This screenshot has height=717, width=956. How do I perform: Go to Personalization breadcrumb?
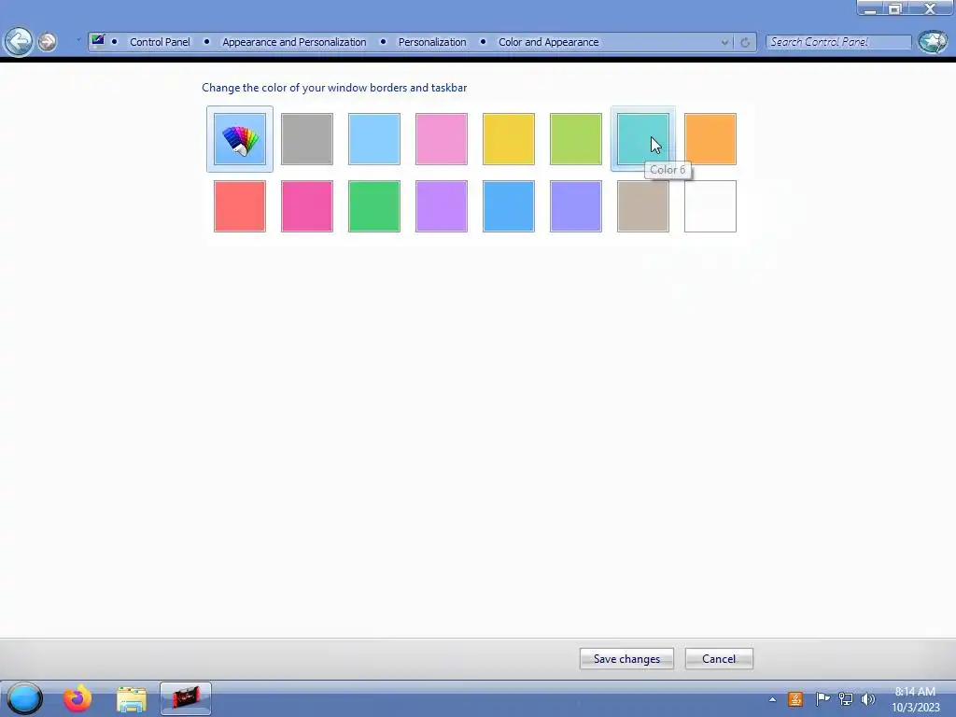(432, 42)
